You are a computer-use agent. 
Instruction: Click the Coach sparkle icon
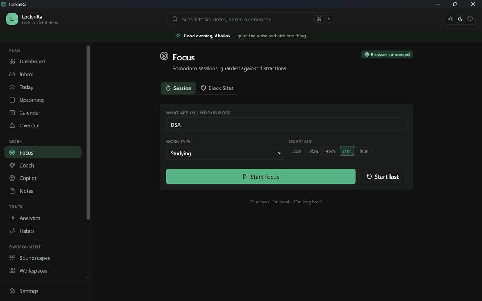(12, 165)
